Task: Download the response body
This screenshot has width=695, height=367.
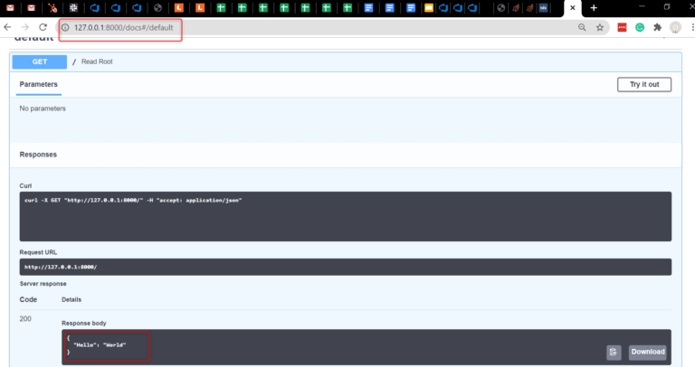Action: pyautogui.click(x=648, y=352)
